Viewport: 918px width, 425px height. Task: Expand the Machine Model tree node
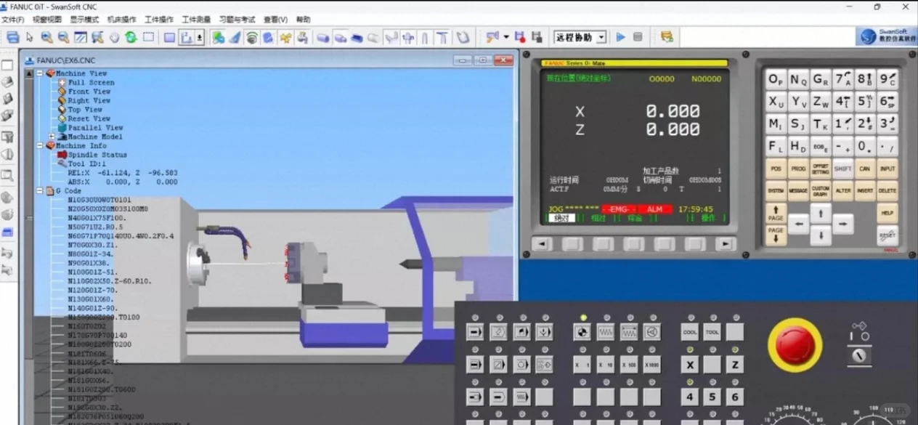[x=52, y=137]
